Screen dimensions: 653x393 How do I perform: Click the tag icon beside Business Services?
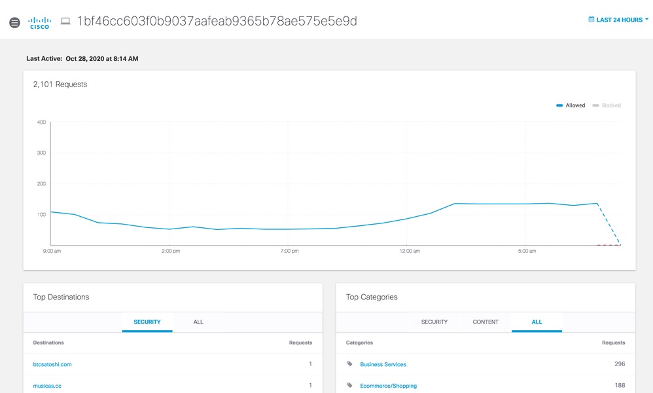(x=350, y=364)
